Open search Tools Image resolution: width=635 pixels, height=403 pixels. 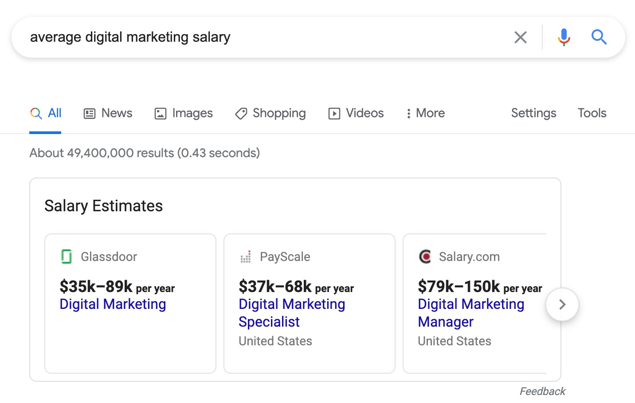592,113
